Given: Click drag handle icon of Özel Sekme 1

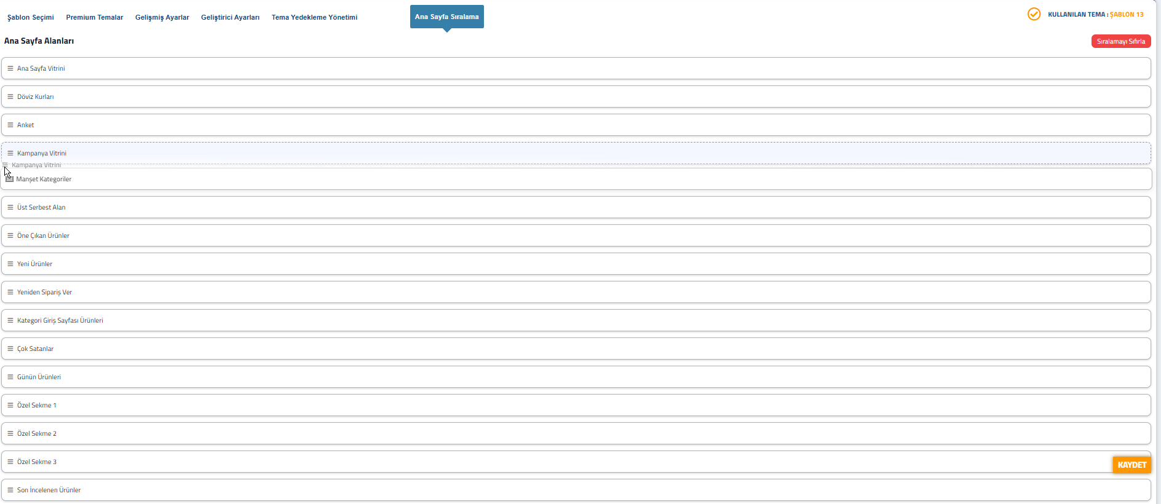Looking at the screenshot, I should (x=10, y=405).
